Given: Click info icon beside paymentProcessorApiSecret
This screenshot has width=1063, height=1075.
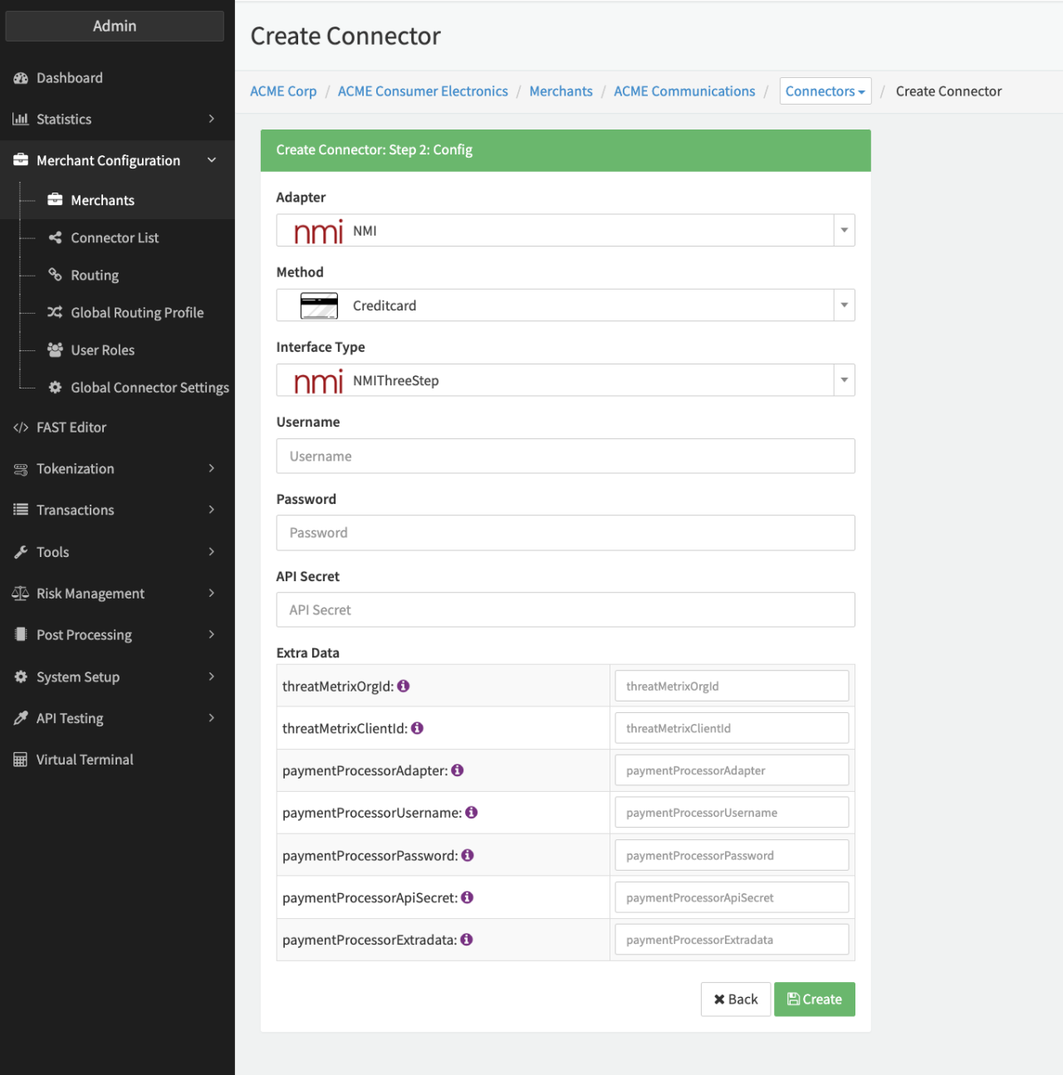Looking at the screenshot, I should pos(468,897).
